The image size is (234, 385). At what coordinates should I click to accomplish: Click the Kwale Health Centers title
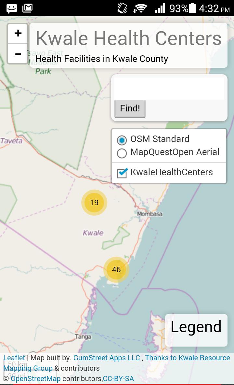tap(129, 38)
